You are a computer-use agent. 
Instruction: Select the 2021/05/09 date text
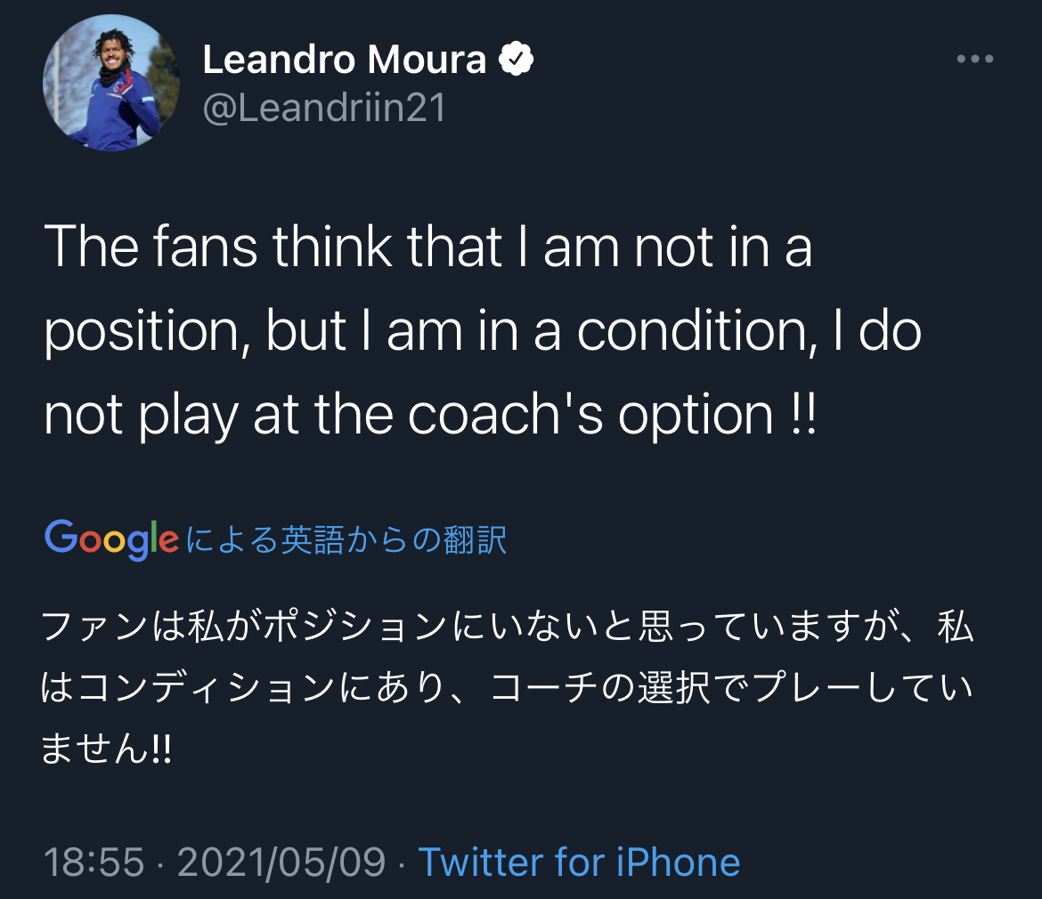pos(281,862)
